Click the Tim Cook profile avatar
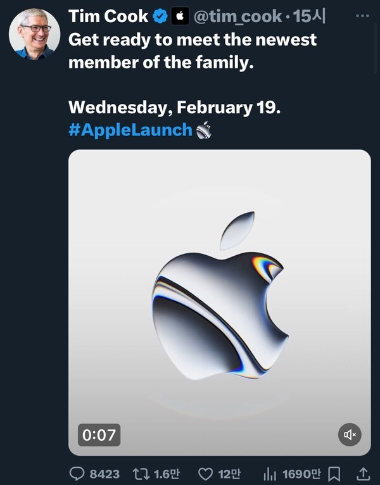Screen dimensions: 380x485 34,35
